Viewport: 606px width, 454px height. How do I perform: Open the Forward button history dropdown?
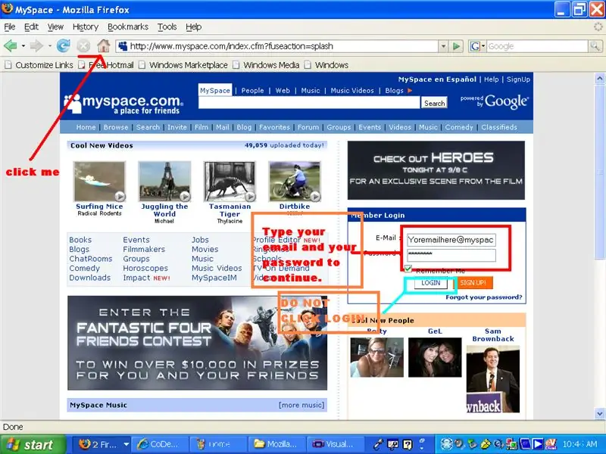click(50, 46)
